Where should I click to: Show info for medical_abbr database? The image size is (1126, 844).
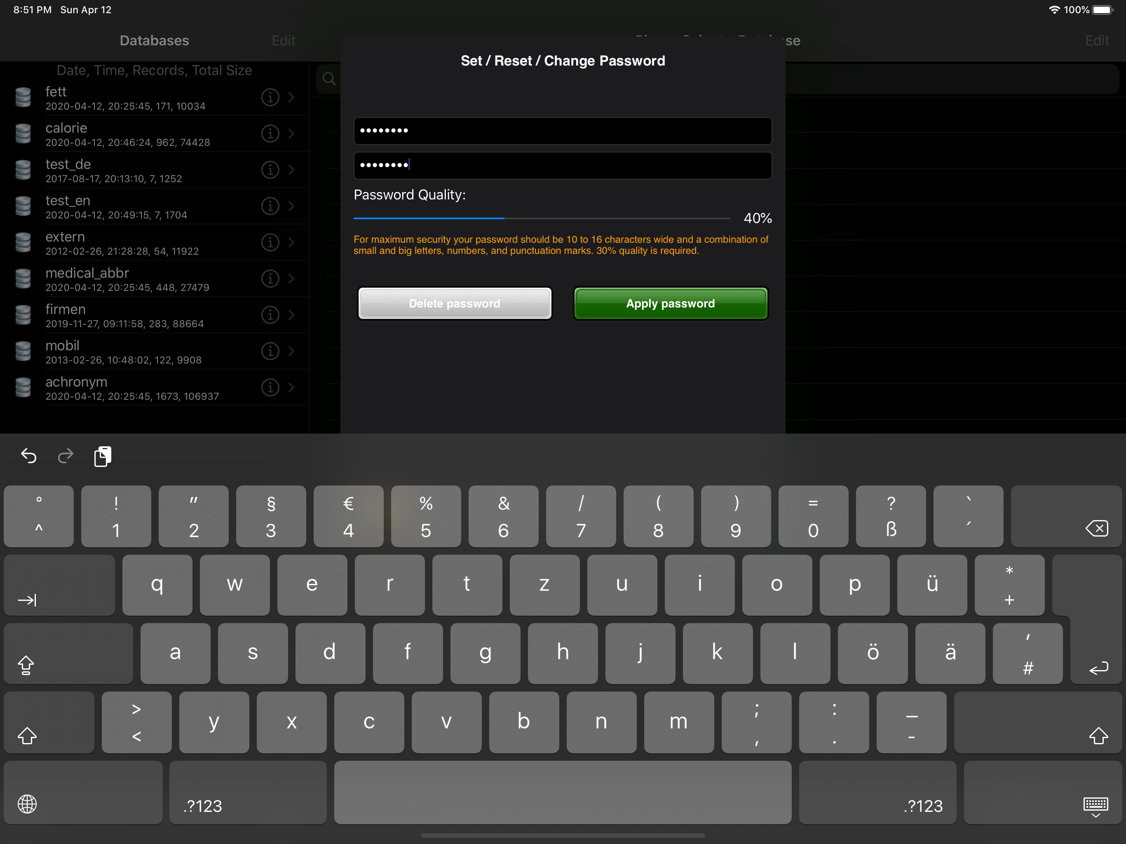pyautogui.click(x=270, y=279)
